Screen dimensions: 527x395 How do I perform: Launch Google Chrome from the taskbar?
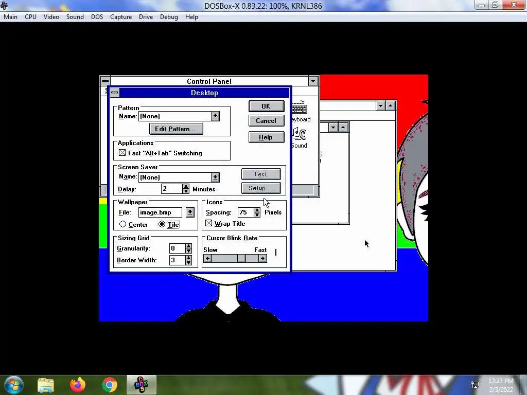(x=109, y=385)
